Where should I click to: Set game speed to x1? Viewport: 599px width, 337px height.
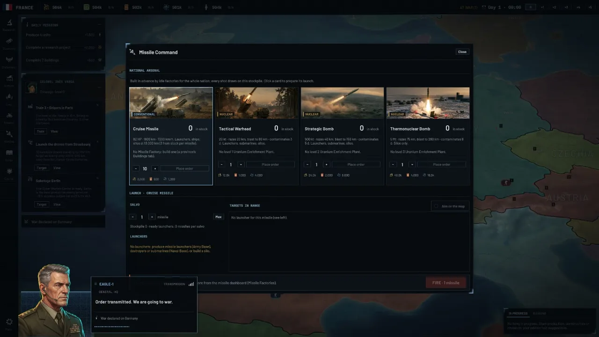coord(542,7)
